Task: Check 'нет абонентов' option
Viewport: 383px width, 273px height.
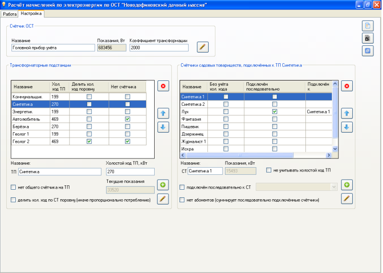Action: [182, 200]
